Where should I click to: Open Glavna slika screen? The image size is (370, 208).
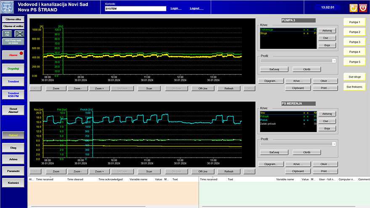[13, 19]
